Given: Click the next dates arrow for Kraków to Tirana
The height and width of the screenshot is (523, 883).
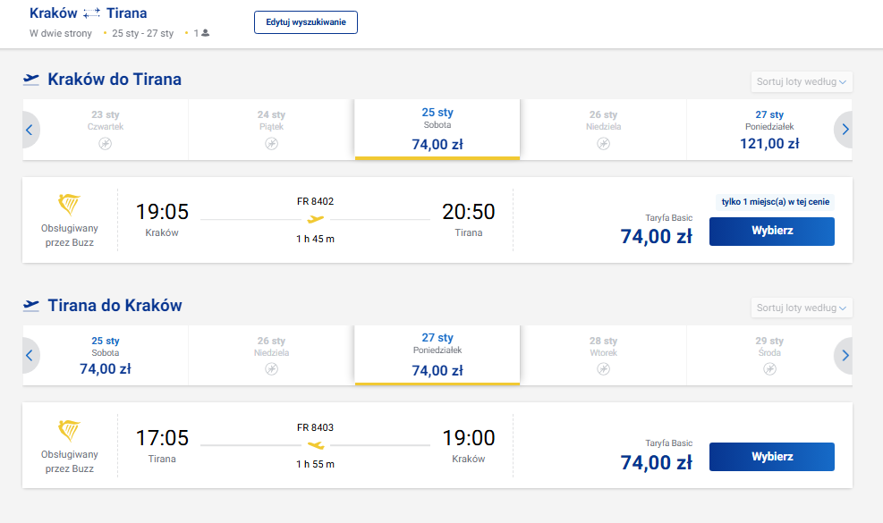Looking at the screenshot, I should click(845, 130).
